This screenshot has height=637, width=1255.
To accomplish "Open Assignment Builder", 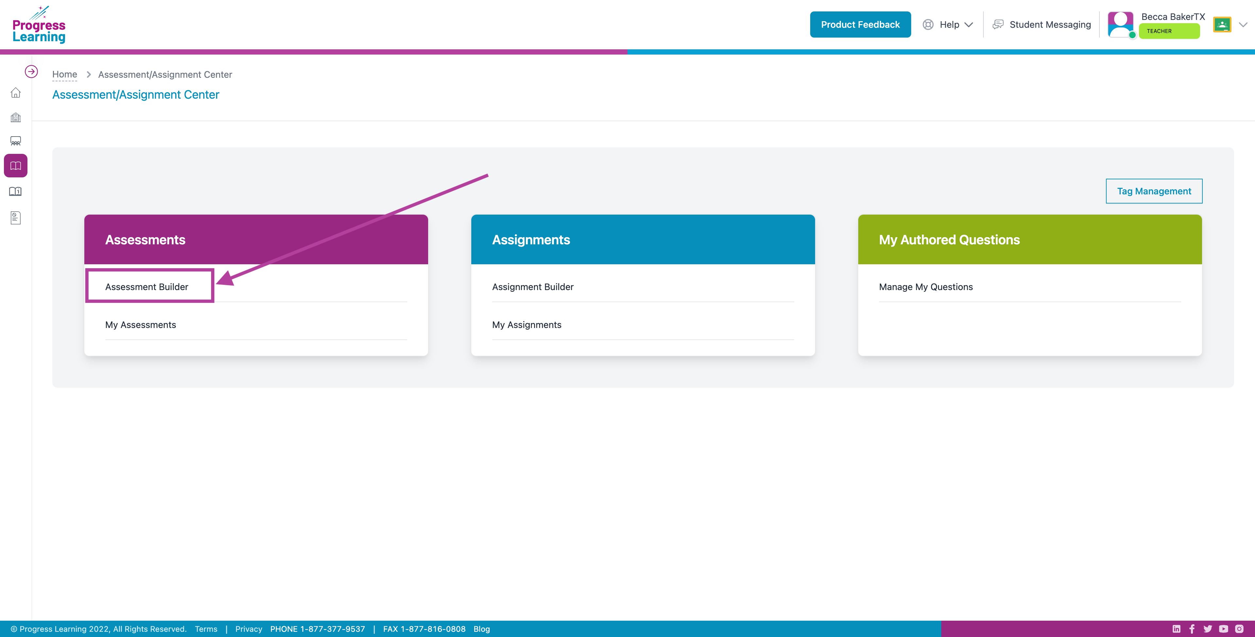I will pyautogui.click(x=532, y=287).
